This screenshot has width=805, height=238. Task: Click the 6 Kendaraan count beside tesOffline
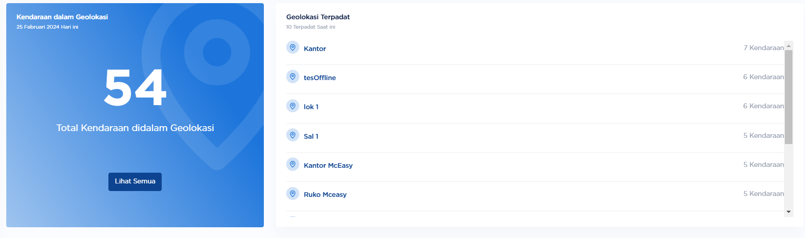coord(763,77)
